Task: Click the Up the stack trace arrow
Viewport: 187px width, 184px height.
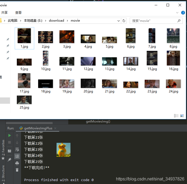Action: (17, 136)
